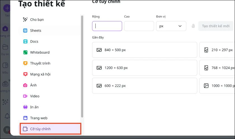Open the Đơn vị px unit dropdown

pyautogui.click(x=171, y=26)
